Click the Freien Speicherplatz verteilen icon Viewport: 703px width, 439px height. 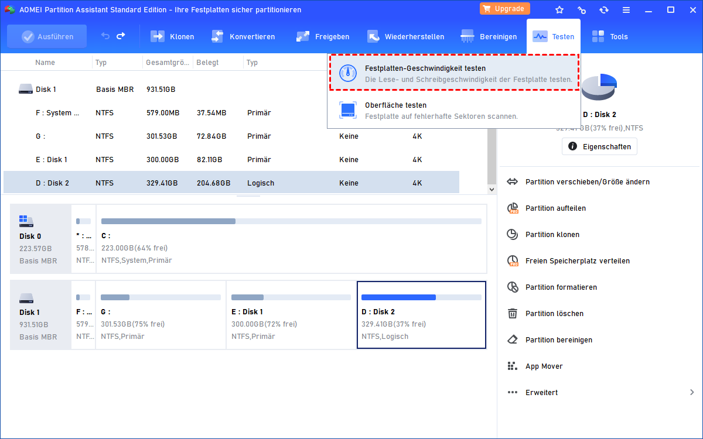[x=513, y=261]
